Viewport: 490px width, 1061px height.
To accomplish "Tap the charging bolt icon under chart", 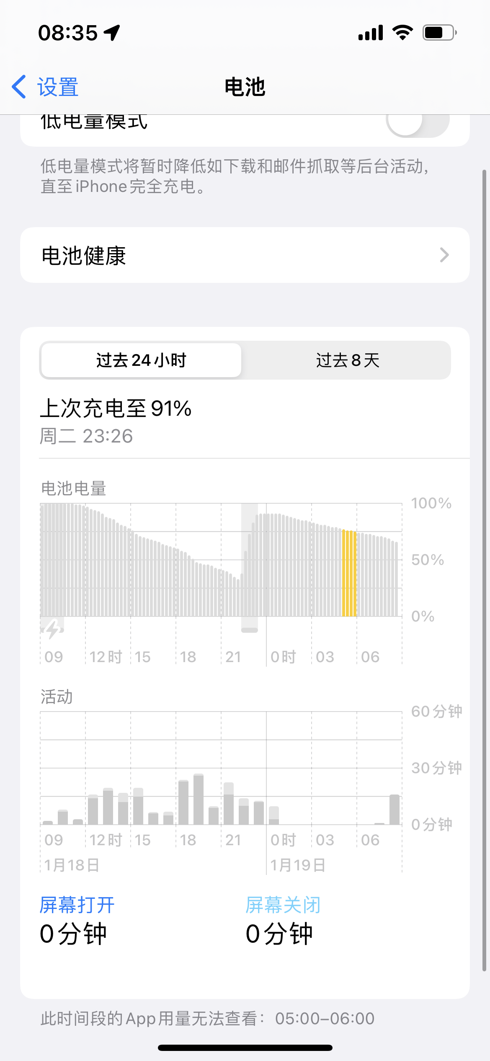I will (x=53, y=629).
